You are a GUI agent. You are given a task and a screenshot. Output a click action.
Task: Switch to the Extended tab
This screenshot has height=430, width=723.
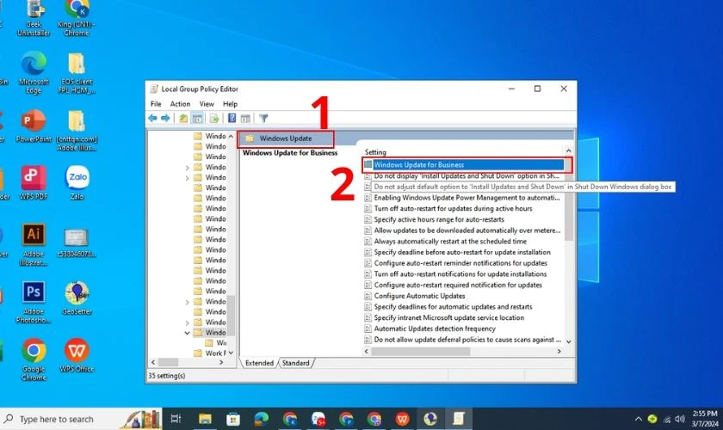[x=259, y=363]
